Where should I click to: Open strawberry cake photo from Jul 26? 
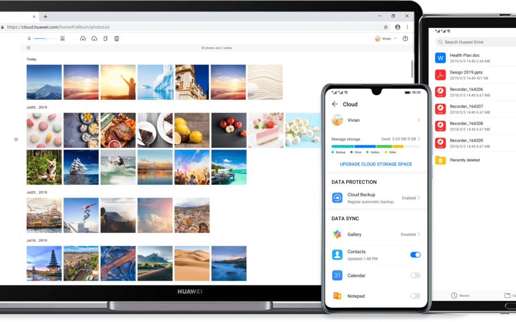tap(266, 130)
